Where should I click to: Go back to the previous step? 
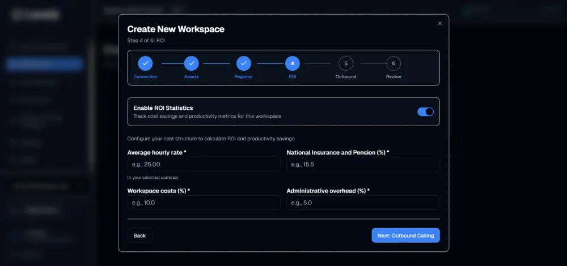click(139, 235)
